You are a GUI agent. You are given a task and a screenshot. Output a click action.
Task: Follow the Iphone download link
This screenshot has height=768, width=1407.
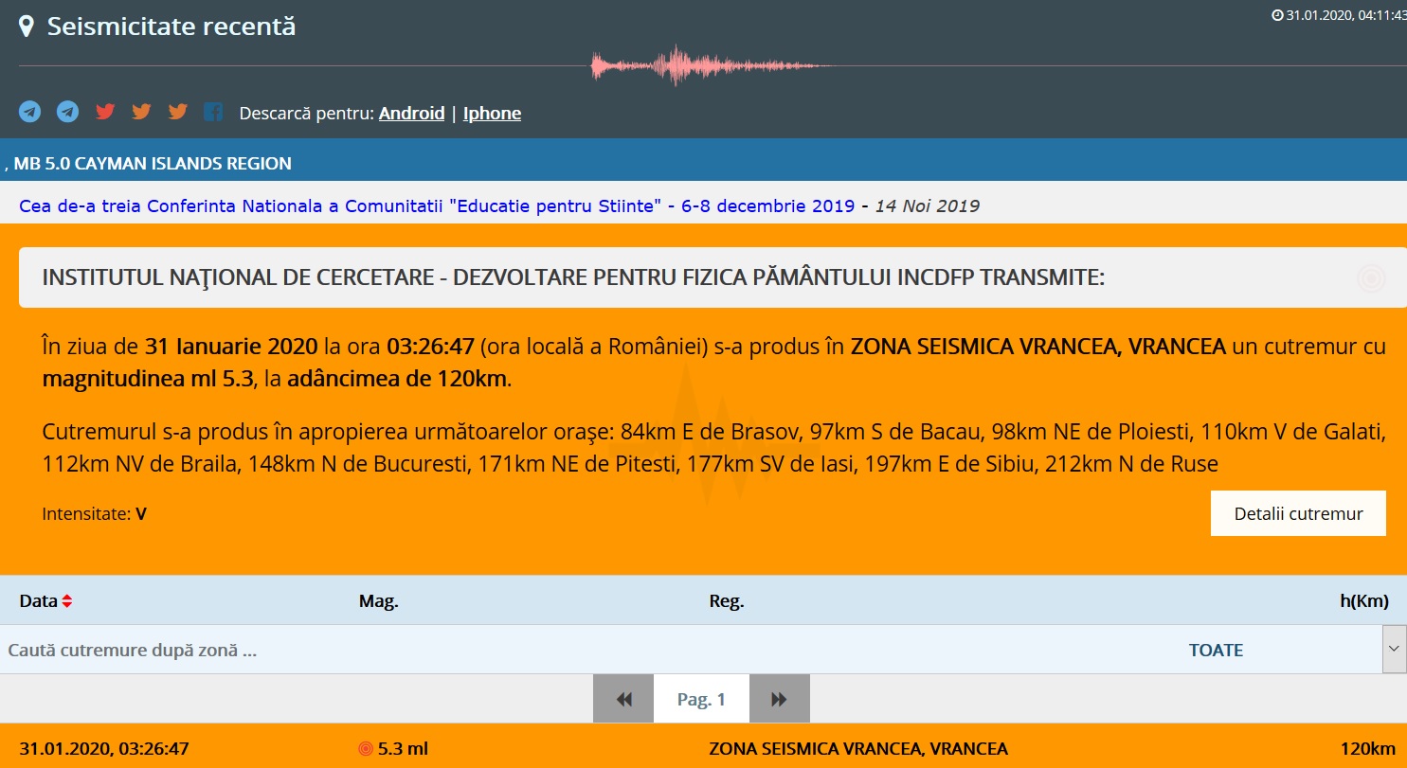click(492, 114)
